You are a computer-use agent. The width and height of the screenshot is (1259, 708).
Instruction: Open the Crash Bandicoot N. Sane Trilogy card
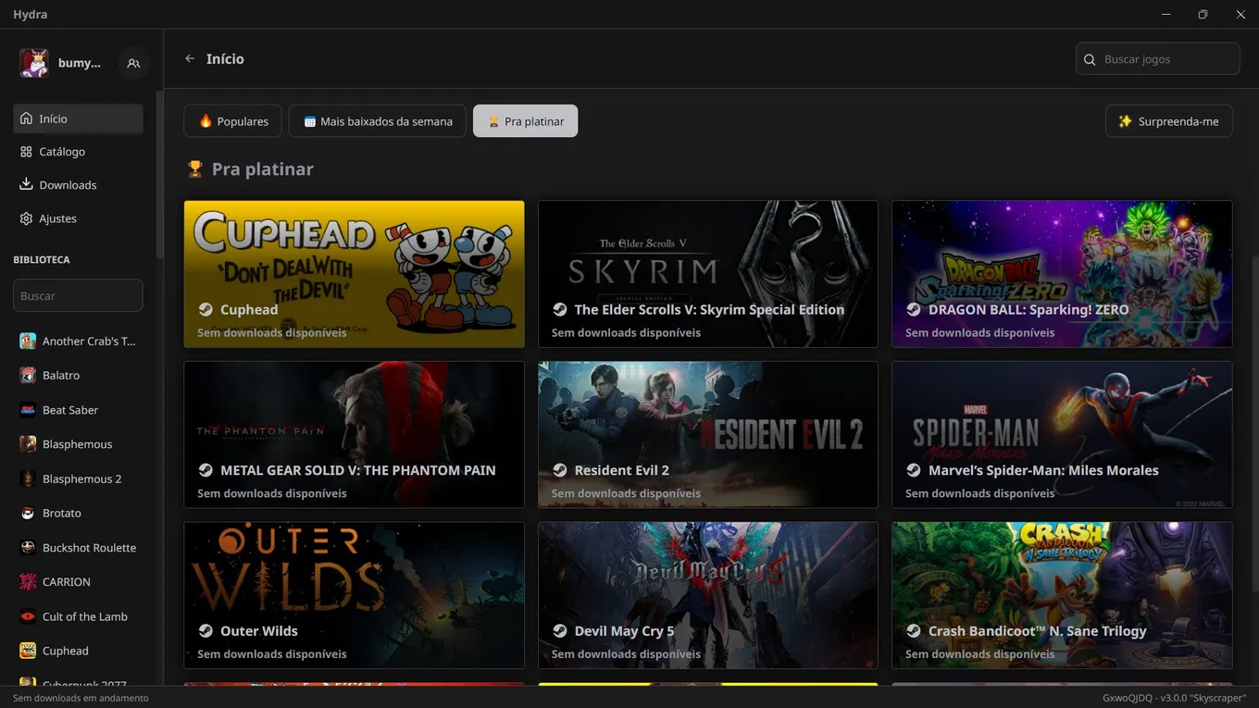[x=1062, y=595]
